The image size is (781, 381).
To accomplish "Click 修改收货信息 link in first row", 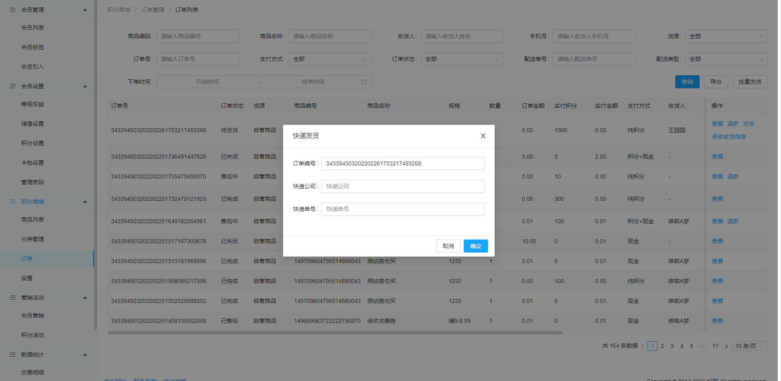I will [729, 137].
